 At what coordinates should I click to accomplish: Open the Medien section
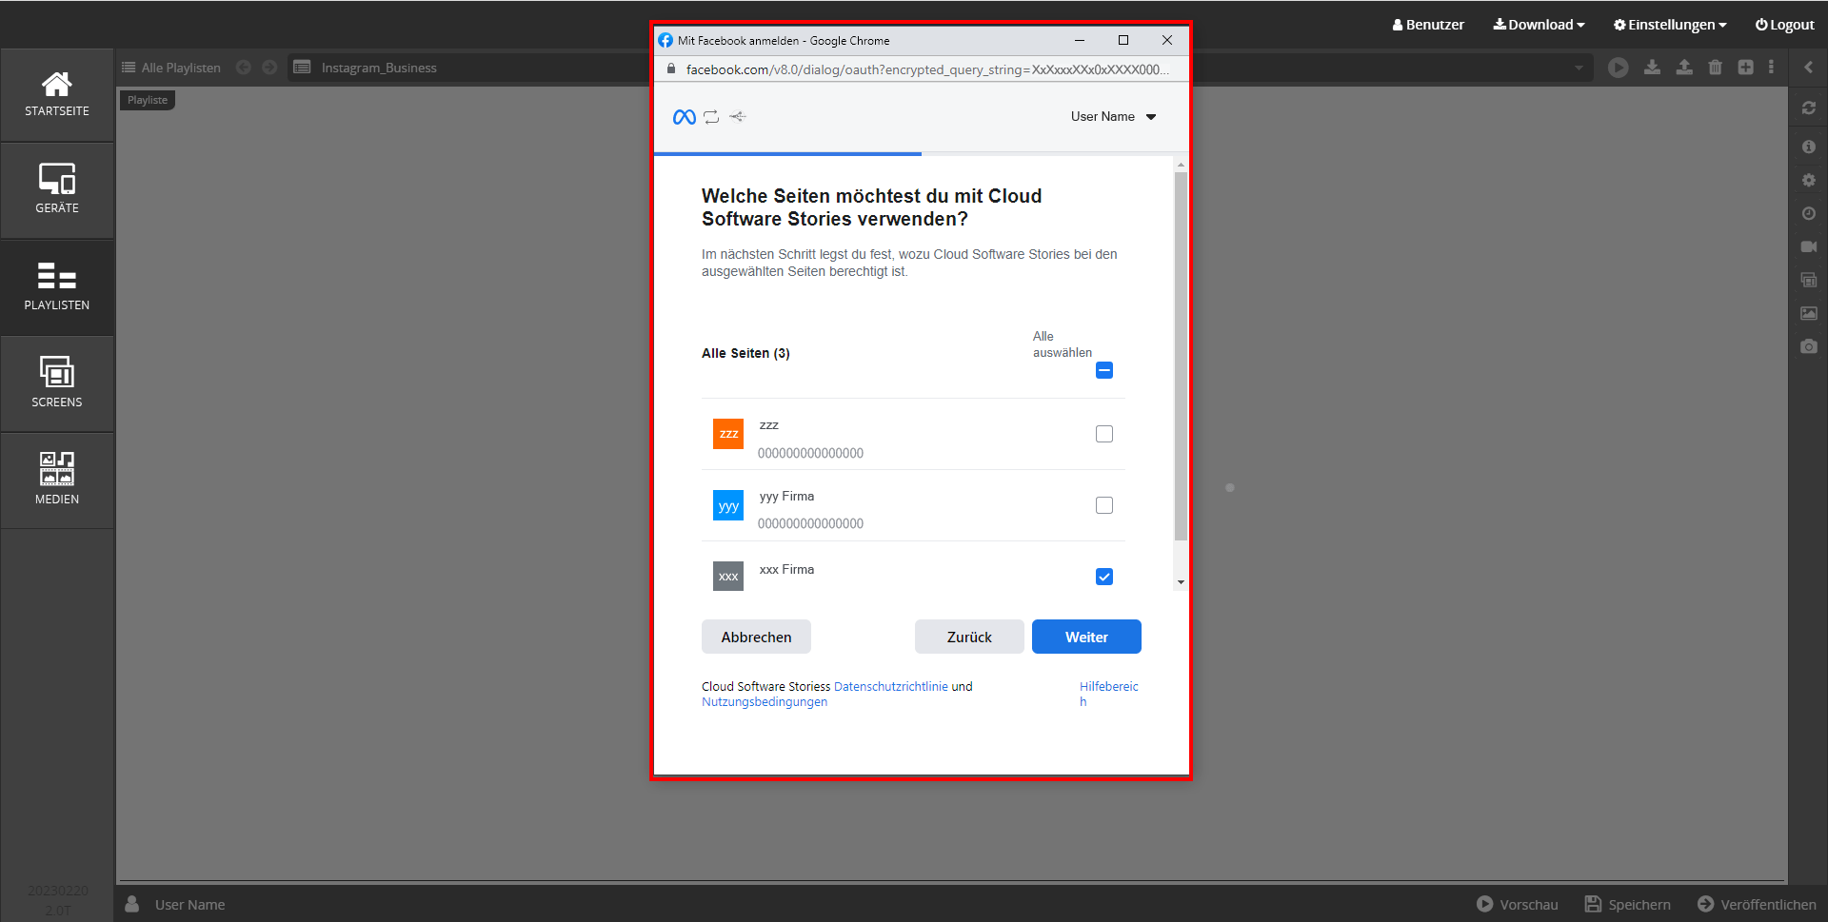57,480
